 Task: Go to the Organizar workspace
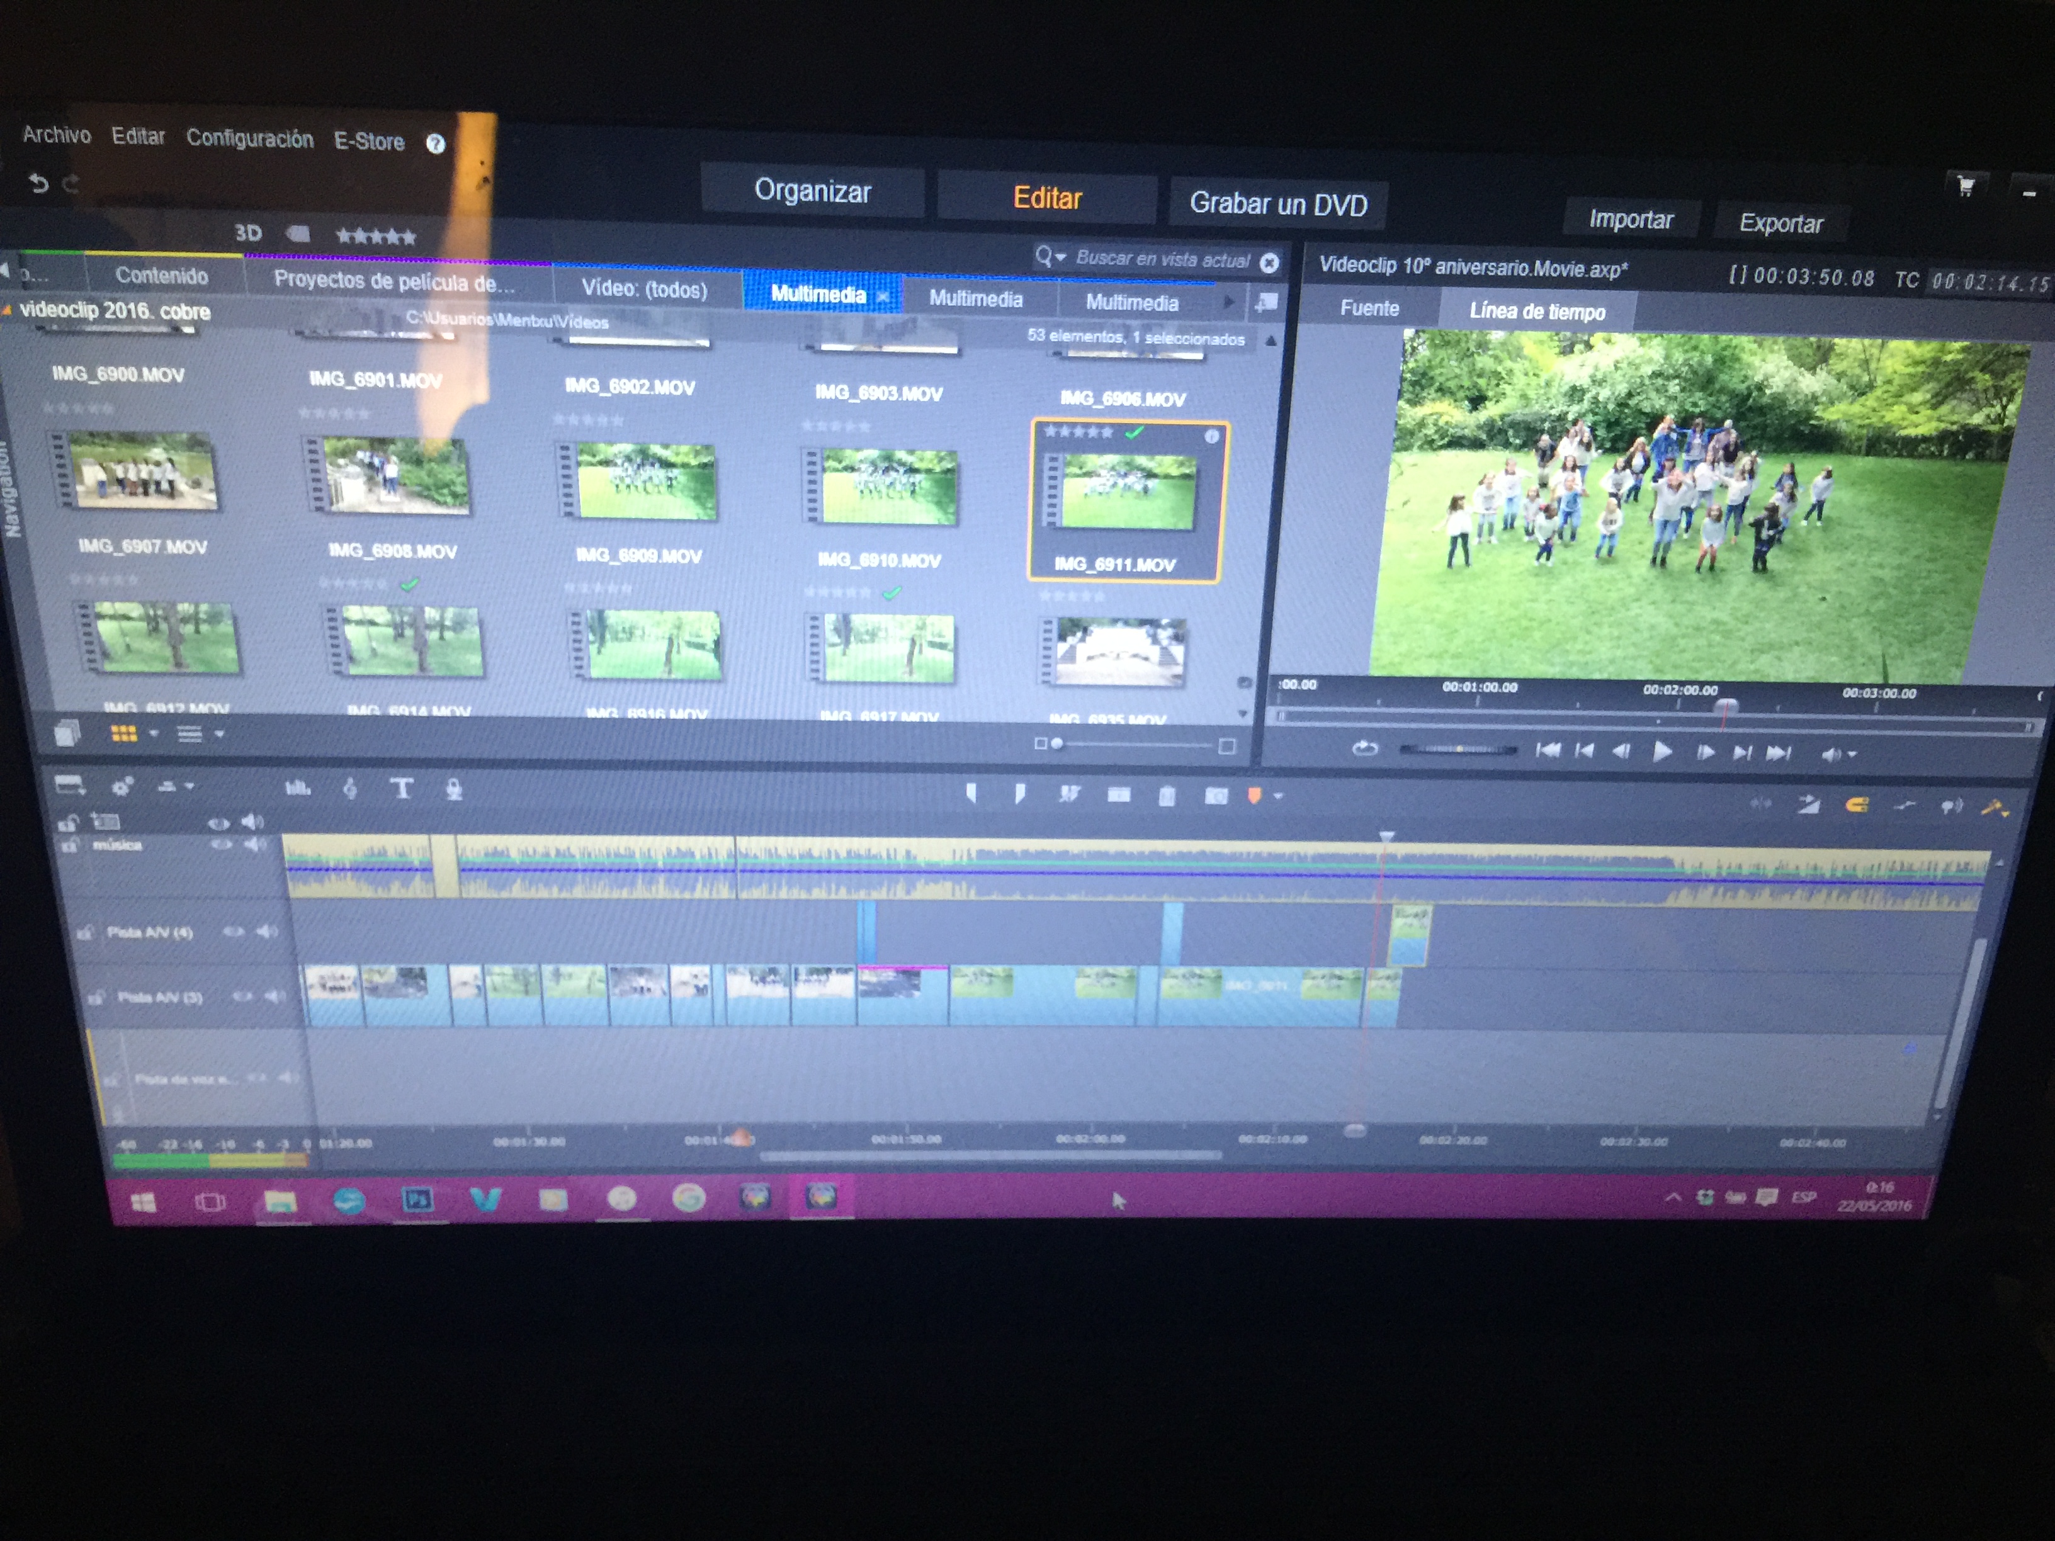[812, 190]
